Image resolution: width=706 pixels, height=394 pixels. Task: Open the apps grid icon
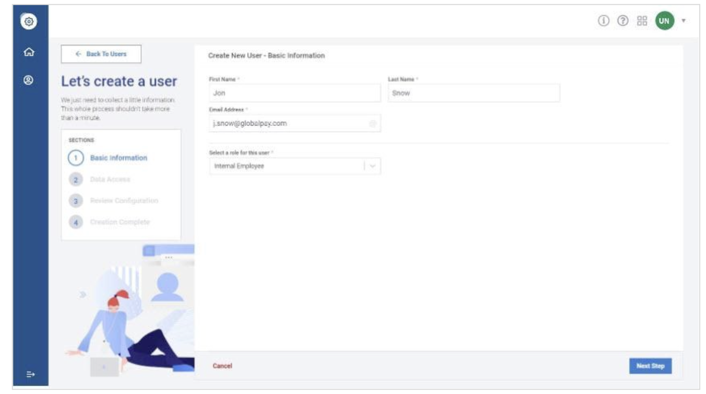click(x=642, y=21)
